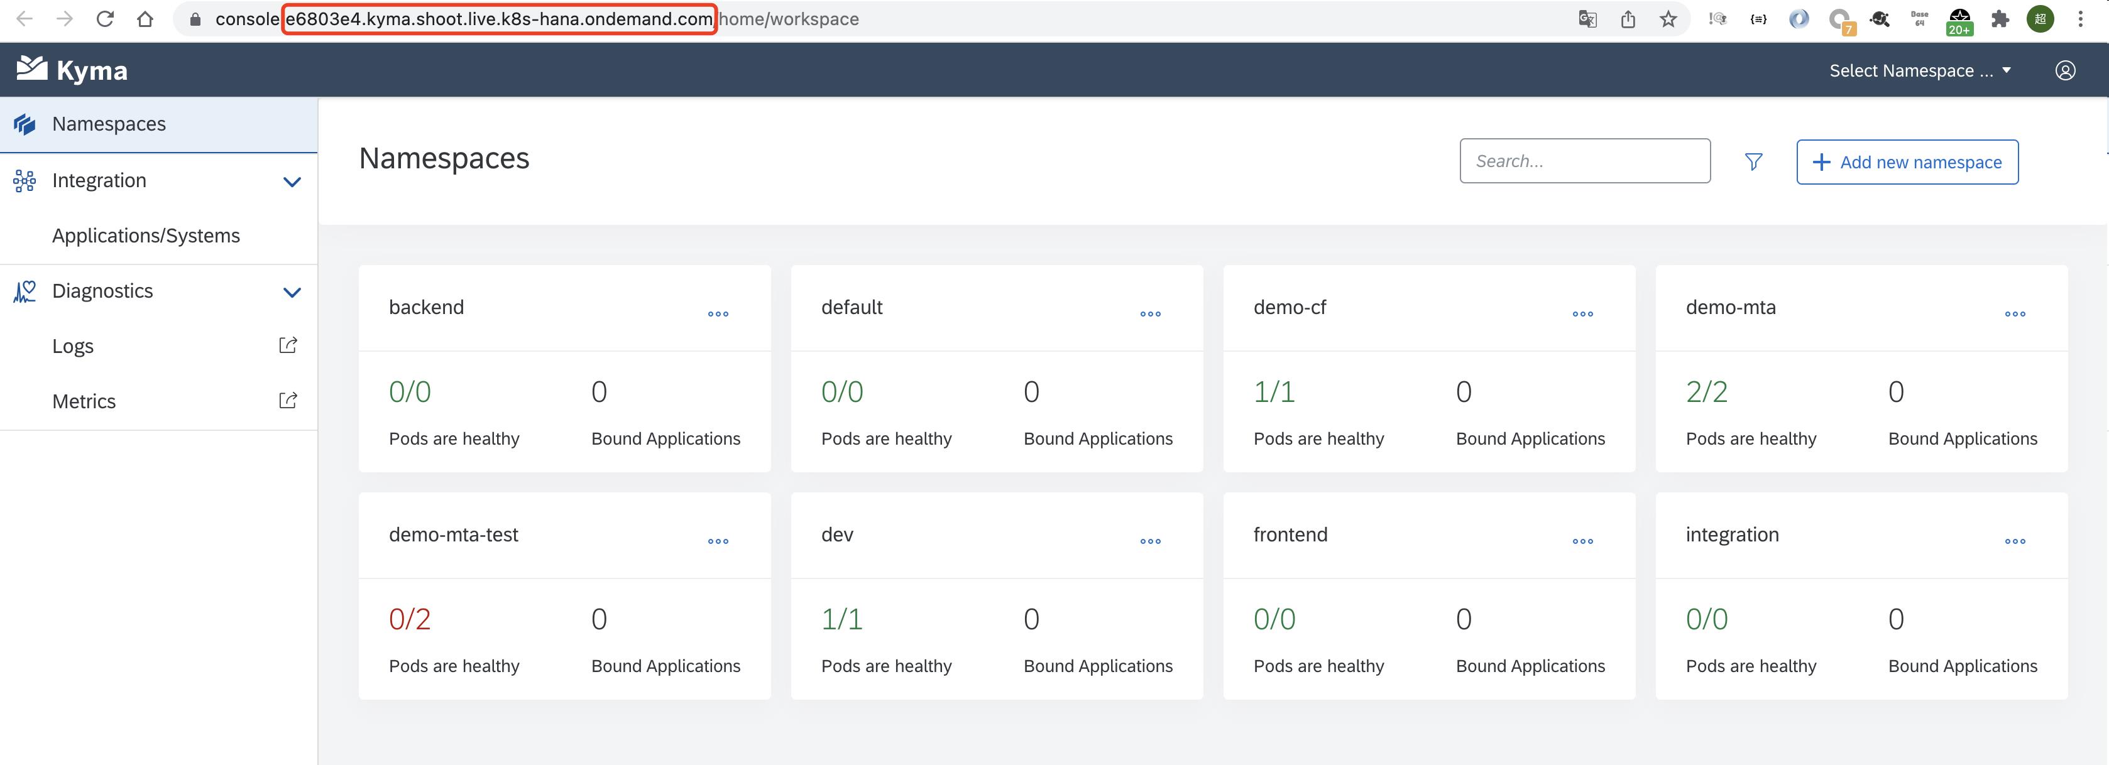Open actions menu for integration namespace
Viewport: 2109px width, 765px height.
[2015, 541]
